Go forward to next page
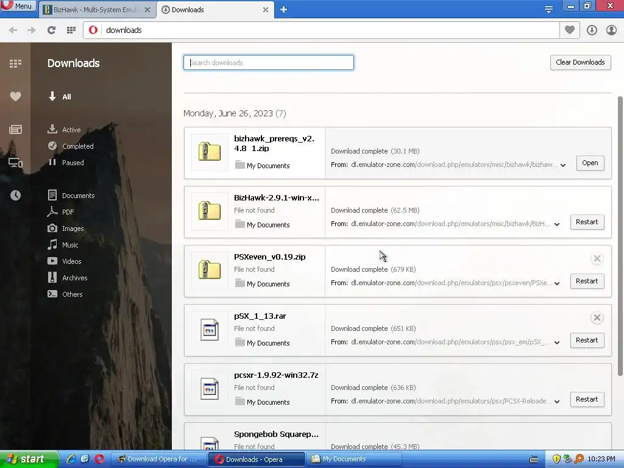Image resolution: width=624 pixels, height=468 pixels. (32, 30)
